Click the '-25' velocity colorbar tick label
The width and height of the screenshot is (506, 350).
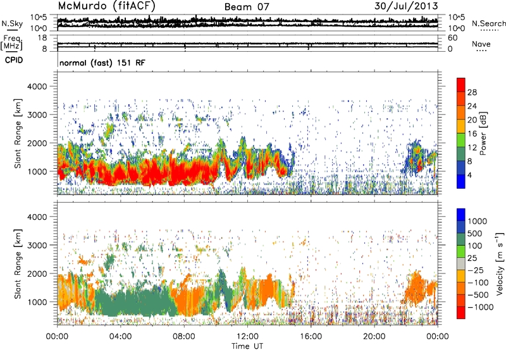(x=476, y=270)
